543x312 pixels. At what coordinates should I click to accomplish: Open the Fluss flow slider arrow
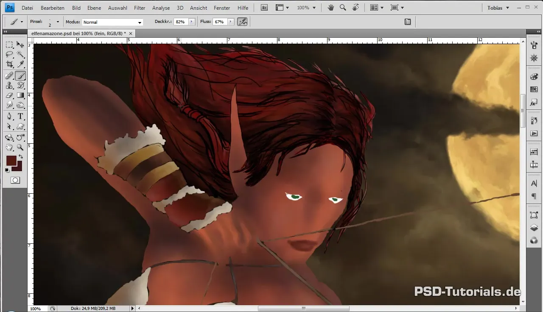[x=230, y=22]
